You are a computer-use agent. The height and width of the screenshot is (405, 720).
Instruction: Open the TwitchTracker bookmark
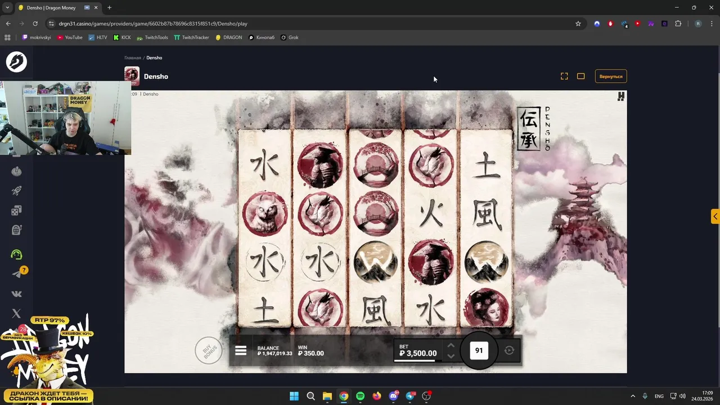(191, 38)
